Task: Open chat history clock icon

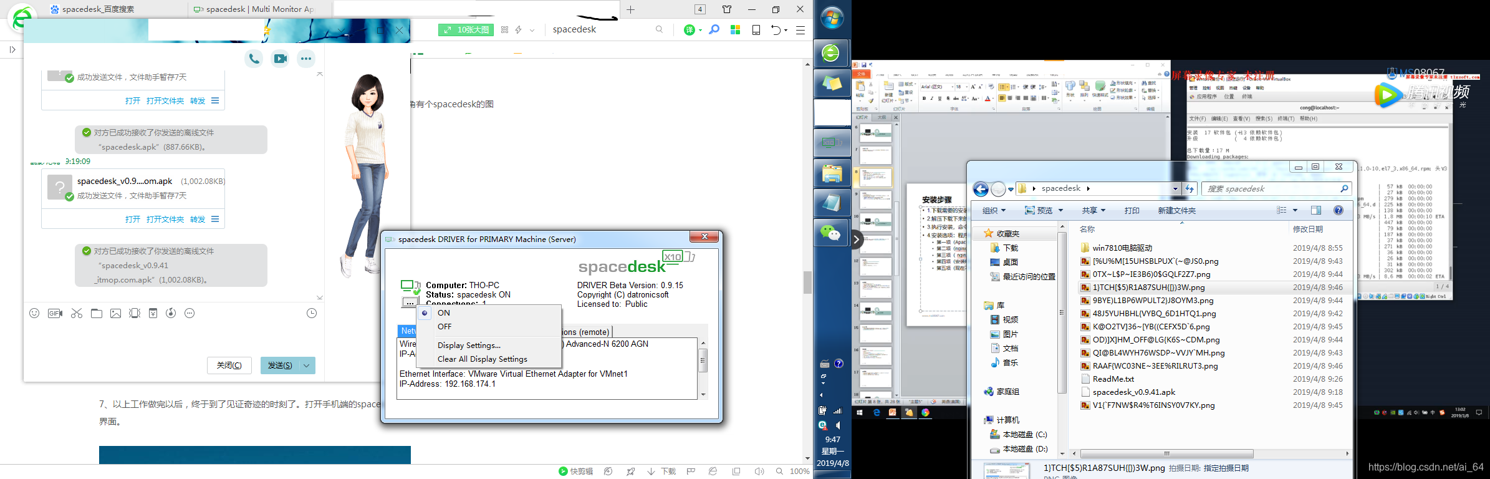Action: tap(312, 313)
